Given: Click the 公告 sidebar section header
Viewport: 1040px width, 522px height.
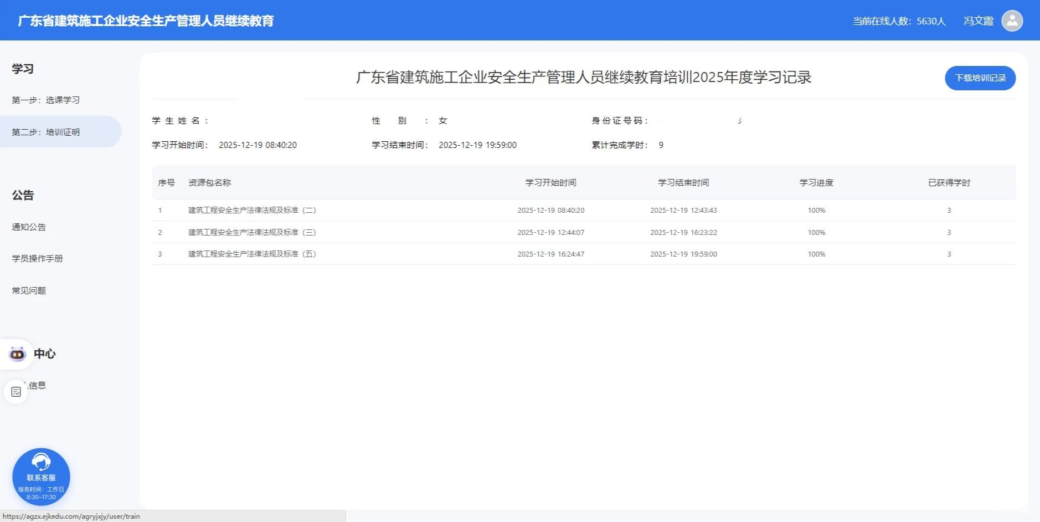Looking at the screenshot, I should click(x=23, y=195).
